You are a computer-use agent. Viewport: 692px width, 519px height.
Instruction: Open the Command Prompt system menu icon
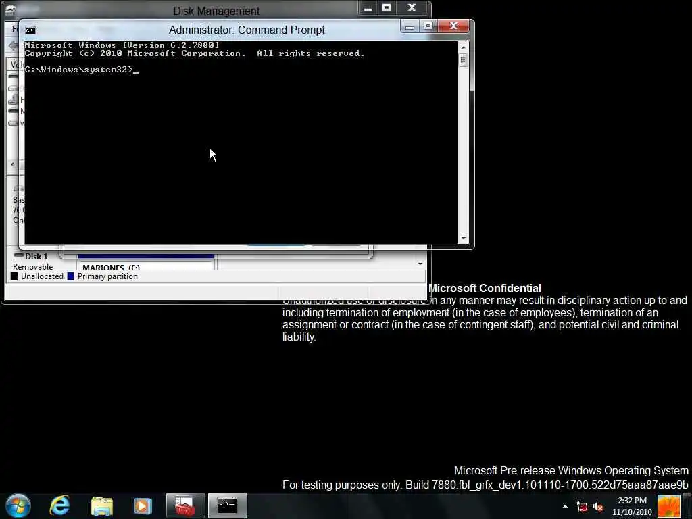tap(30, 30)
